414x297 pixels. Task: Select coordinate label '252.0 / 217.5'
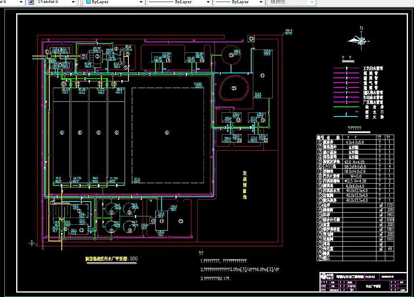point(288,32)
